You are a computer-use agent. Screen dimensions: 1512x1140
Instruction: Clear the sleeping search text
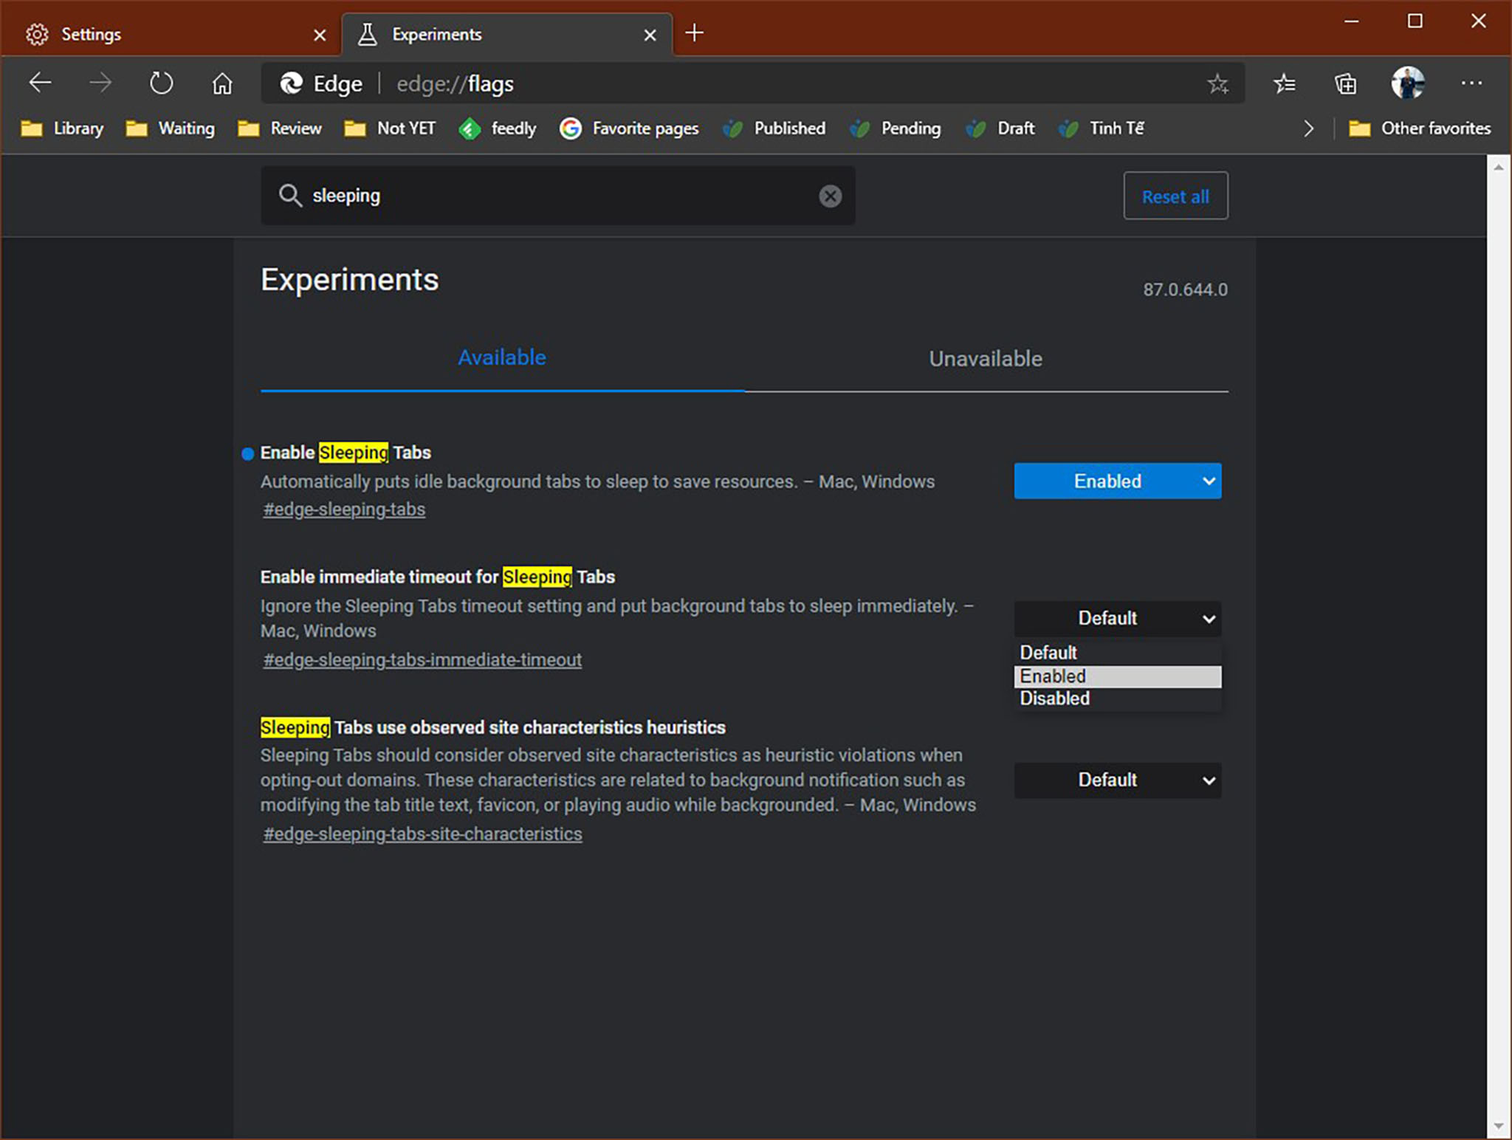tap(830, 196)
